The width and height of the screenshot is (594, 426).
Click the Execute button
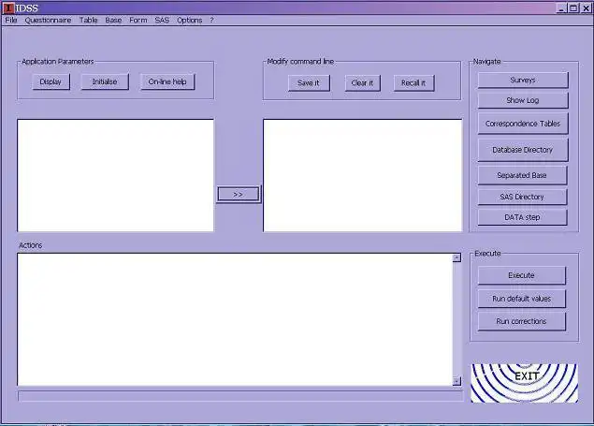522,275
